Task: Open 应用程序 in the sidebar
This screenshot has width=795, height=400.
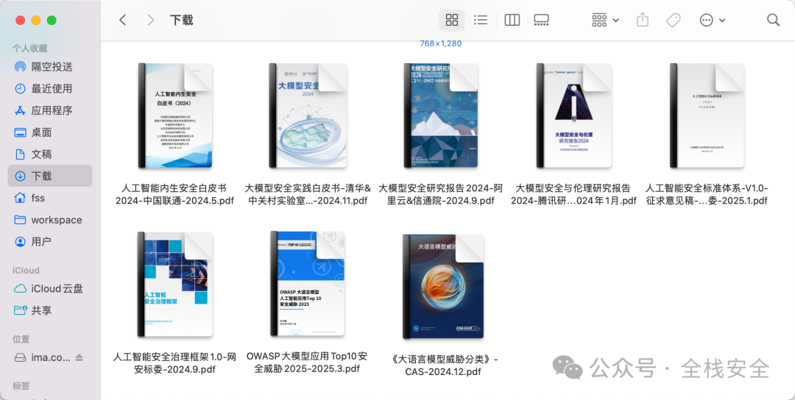Action: (50, 110)
